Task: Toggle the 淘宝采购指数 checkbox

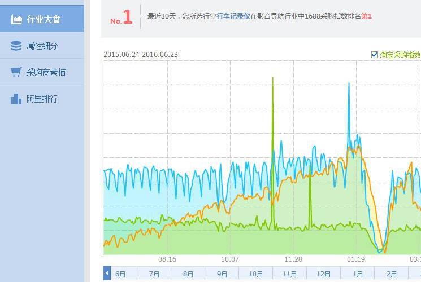Action: 374,55
